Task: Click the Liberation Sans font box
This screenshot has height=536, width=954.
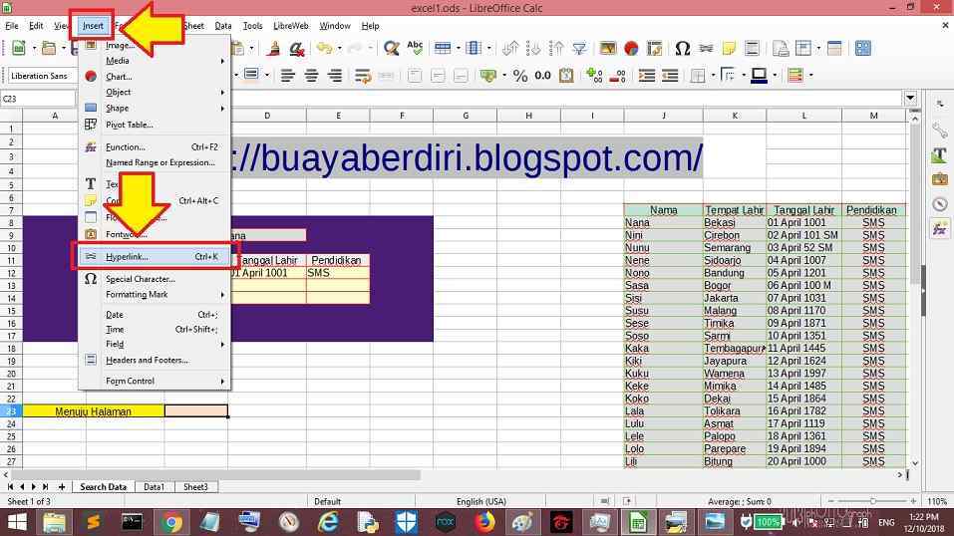Action: (43, 76)
